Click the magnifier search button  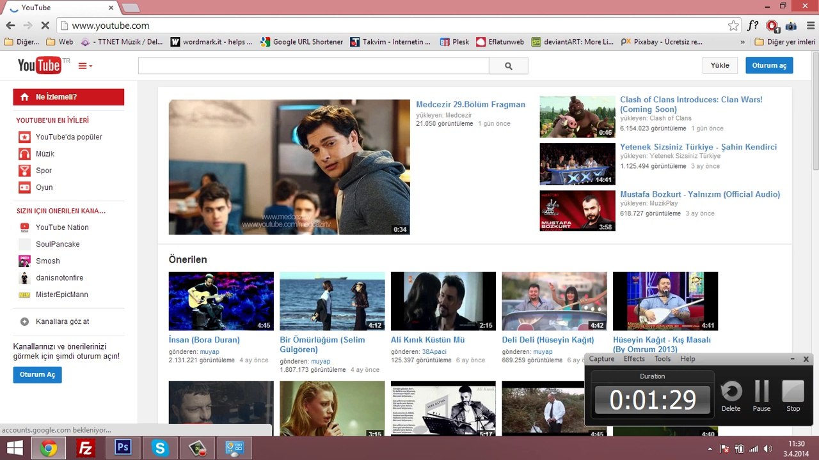tap(509, 66)
